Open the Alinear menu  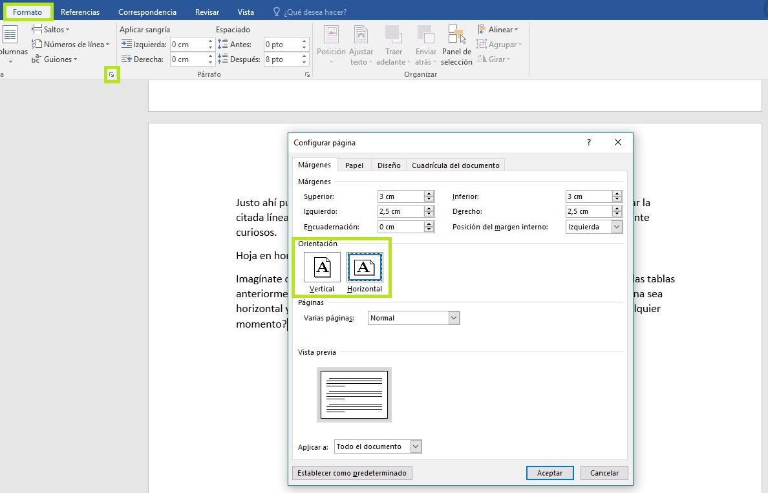tap(498, 29)
